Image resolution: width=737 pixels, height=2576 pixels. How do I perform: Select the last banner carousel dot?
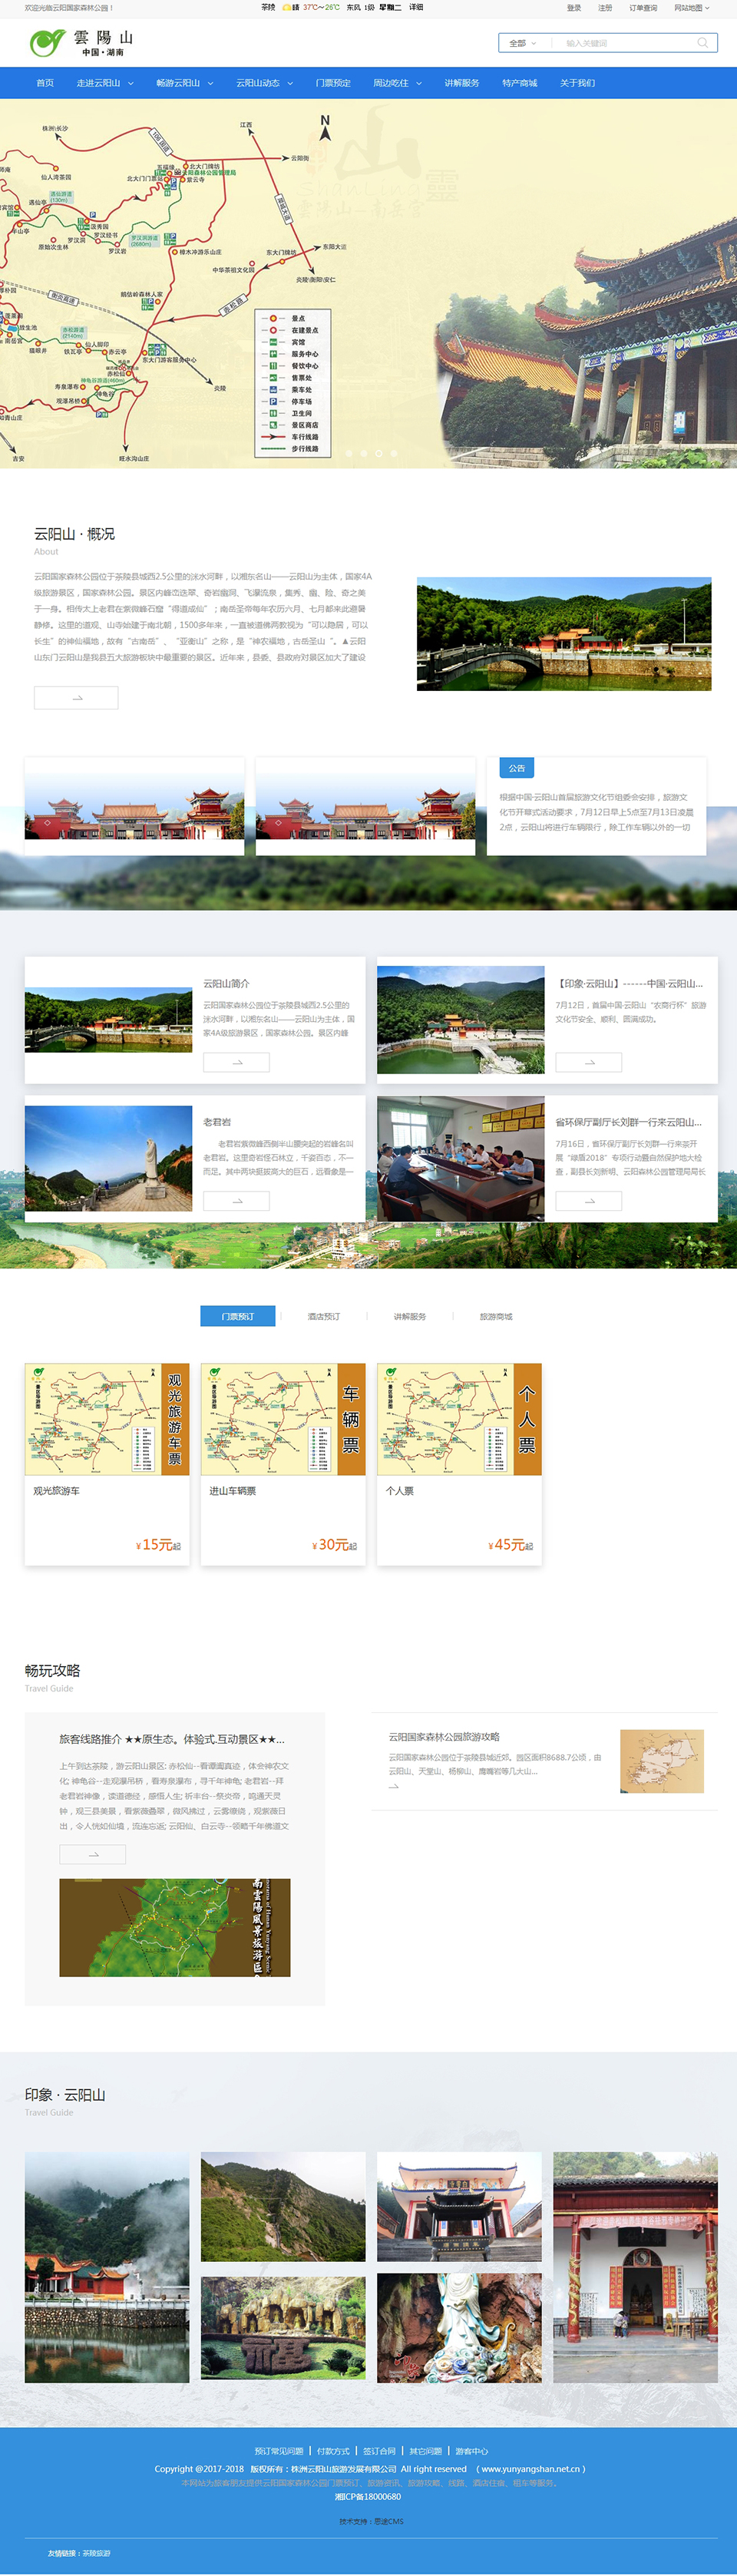(x=394, y=453)
